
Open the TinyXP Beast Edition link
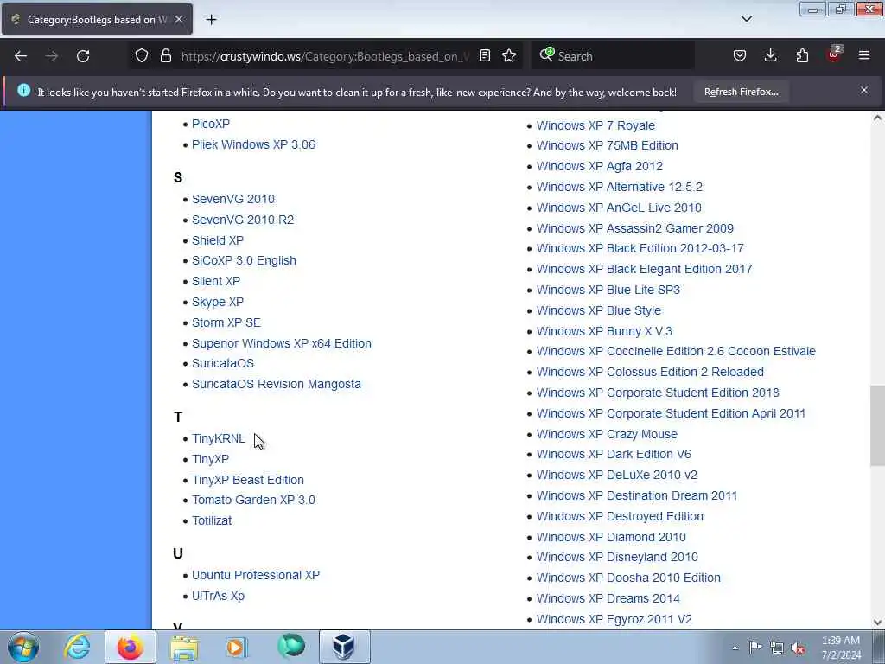[248, 480]
